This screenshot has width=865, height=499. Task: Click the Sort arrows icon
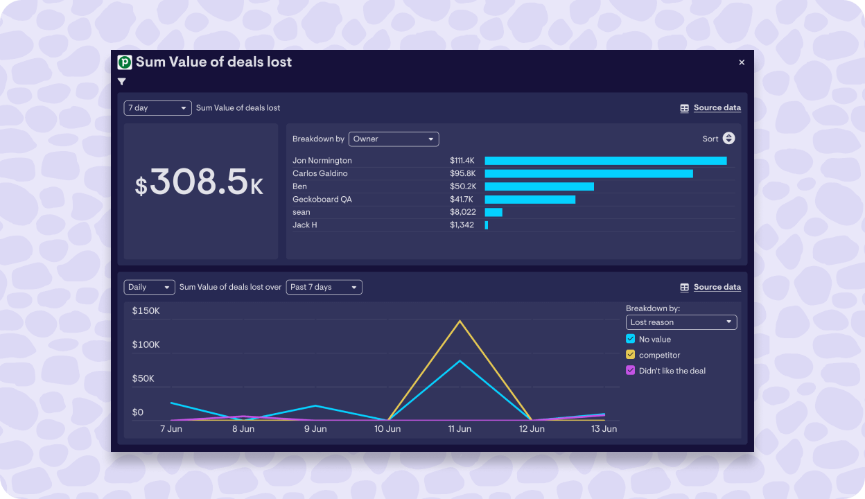click(728, 139)
